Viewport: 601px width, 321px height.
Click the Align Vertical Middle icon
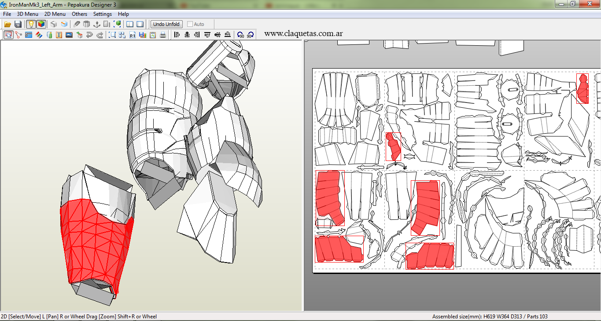pos(218,35)
